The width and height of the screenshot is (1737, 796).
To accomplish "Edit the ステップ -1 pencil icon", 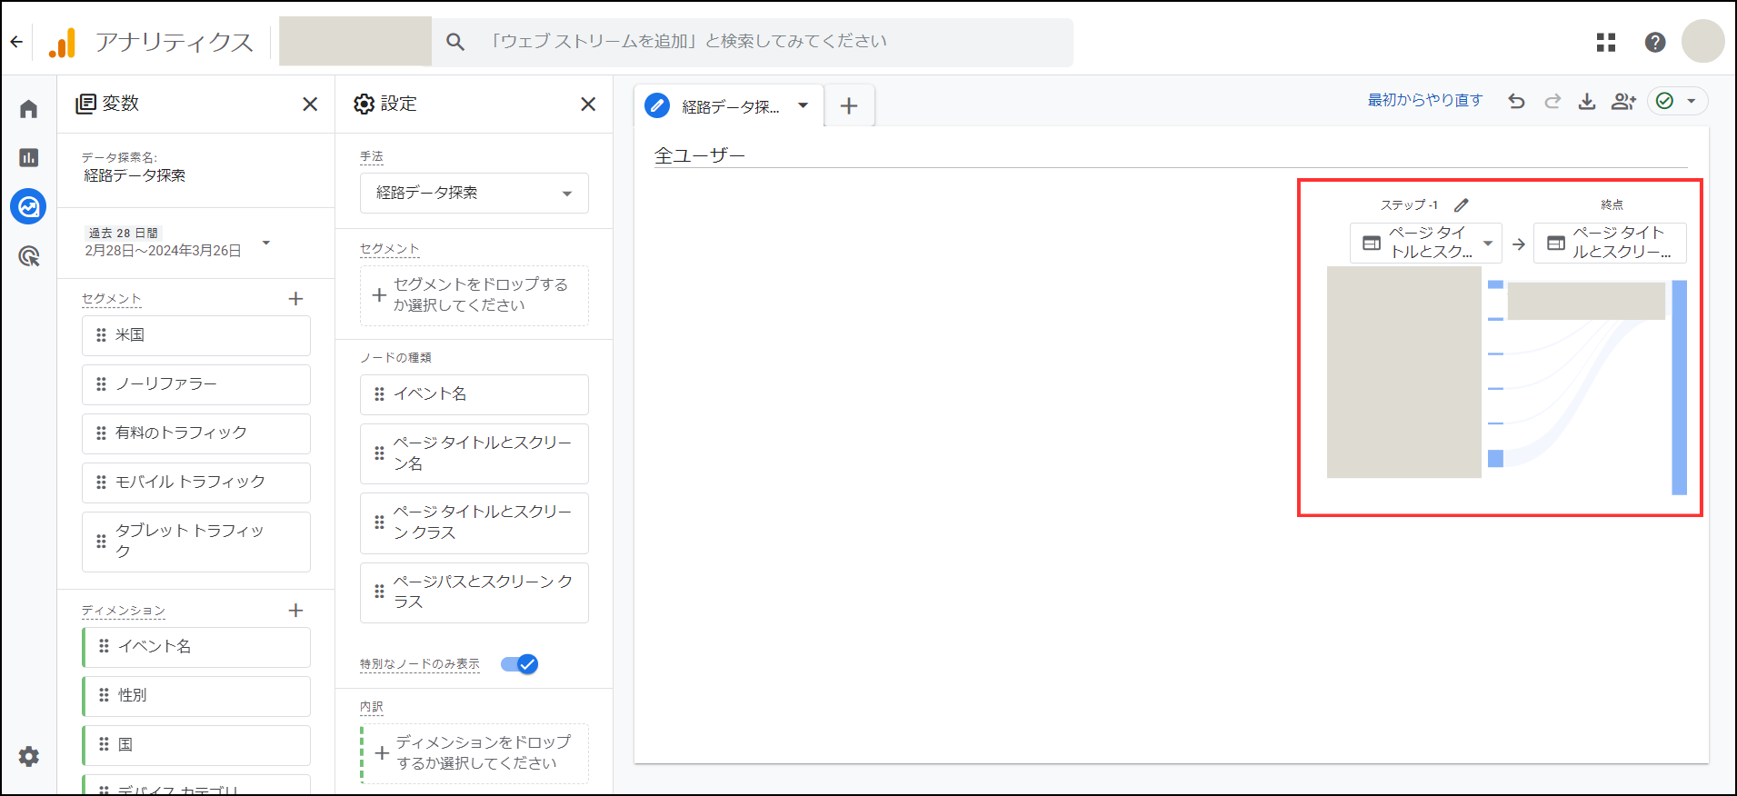I will click(1462, 205).
